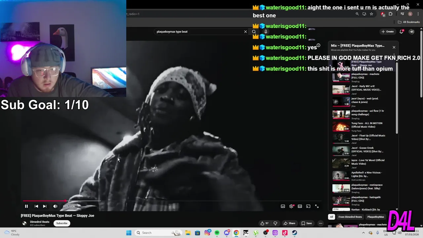Select 'From Dimedrol Beats' filter chip
The width and height of the screenshot is (423, 238).
point(350,217)
